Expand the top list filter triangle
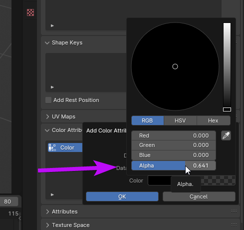This screenshot has width=244, height=230. pos(52,25)
